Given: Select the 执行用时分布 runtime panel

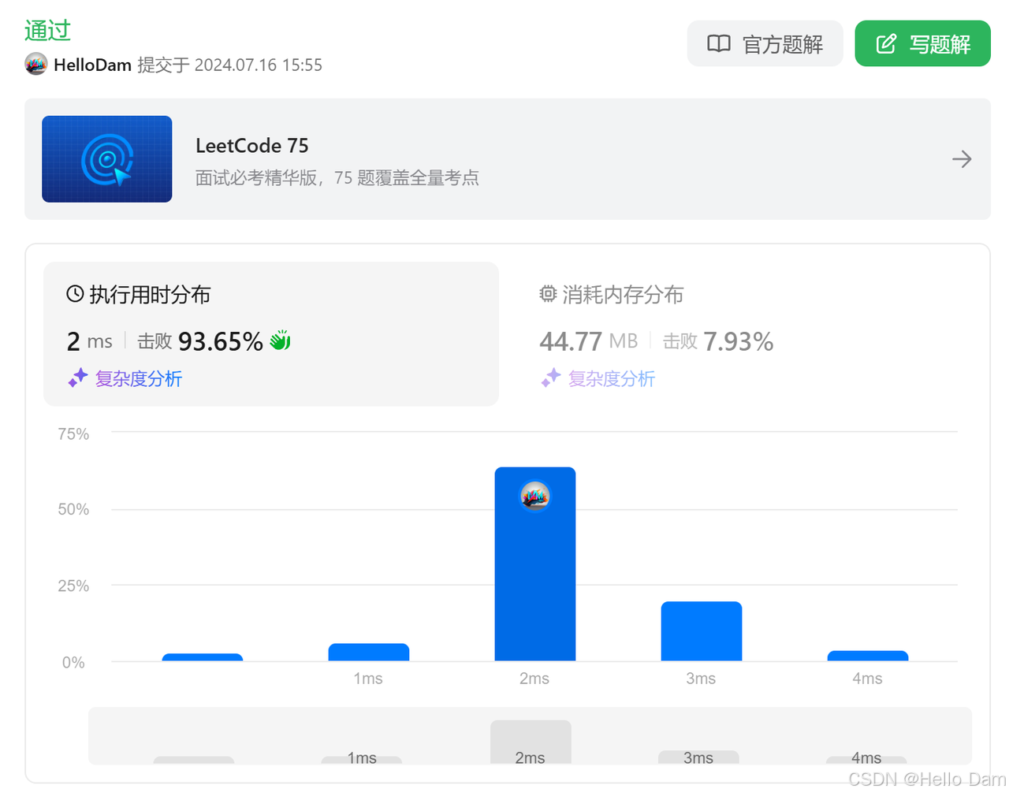Looking at the screenshot, I should click(271, 333).
